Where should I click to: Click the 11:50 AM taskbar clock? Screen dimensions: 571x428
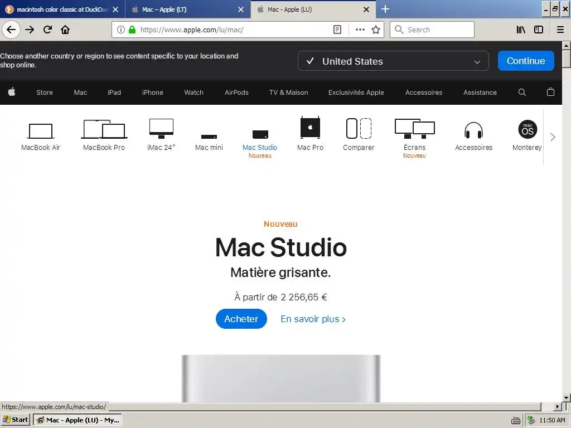tap(552, 420)
